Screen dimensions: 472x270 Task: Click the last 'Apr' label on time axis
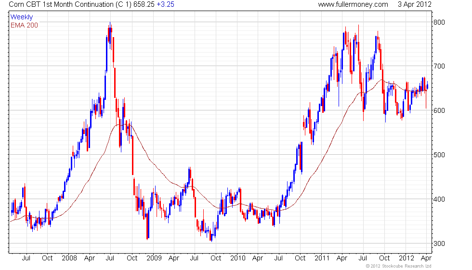[426, 258]
